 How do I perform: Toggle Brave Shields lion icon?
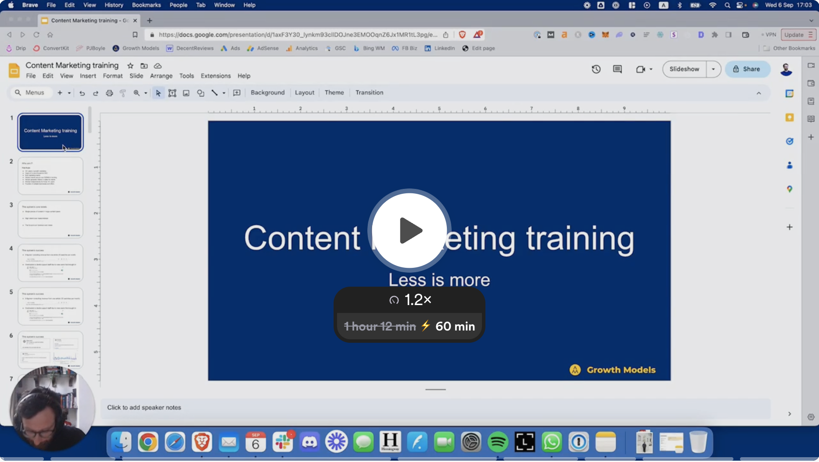click(462, 35)
